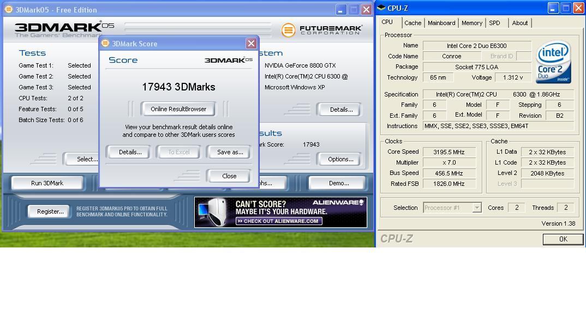Click the Revision value B2
586x327 pixels.
click(x=559, y=116)
